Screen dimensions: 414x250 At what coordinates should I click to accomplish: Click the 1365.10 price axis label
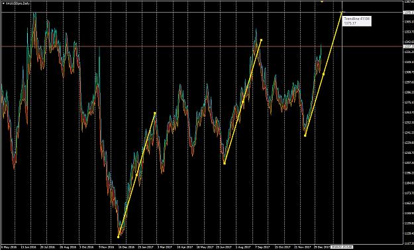tap(409, 22)
